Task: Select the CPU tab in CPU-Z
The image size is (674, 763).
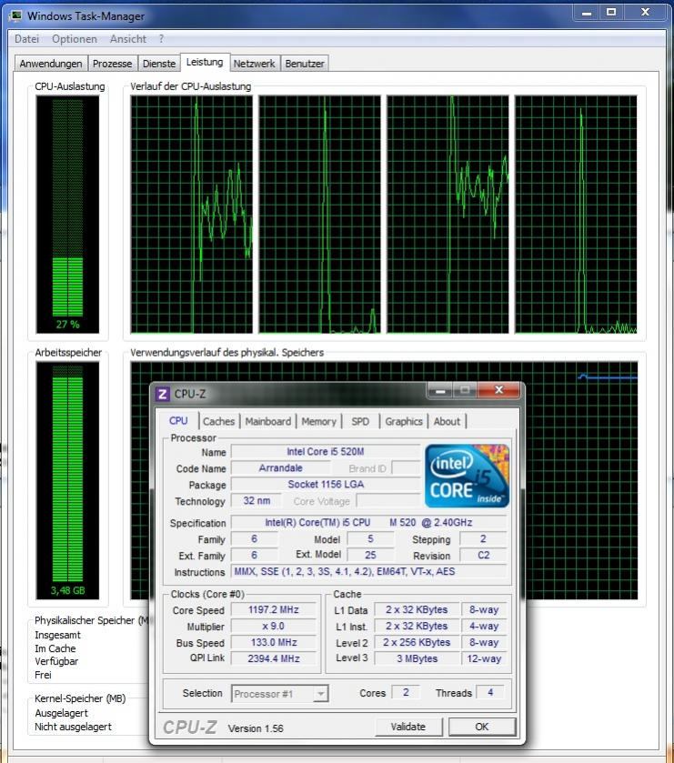Action: [178, 421]
